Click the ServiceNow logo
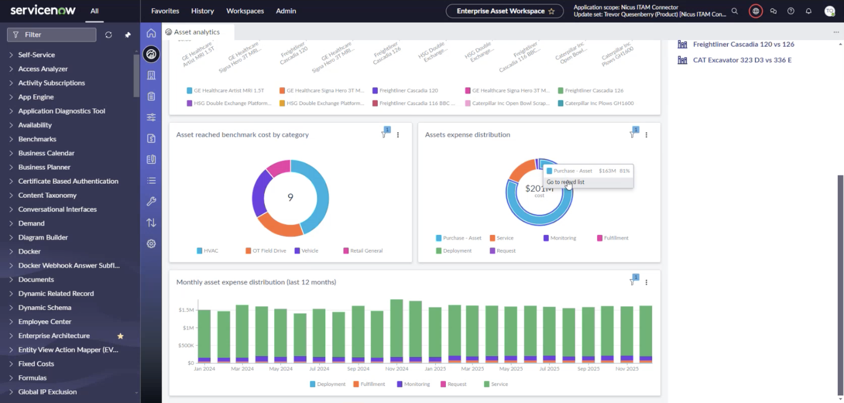The image size is (844, 403). pyautogui.click(x=43, y=10)
